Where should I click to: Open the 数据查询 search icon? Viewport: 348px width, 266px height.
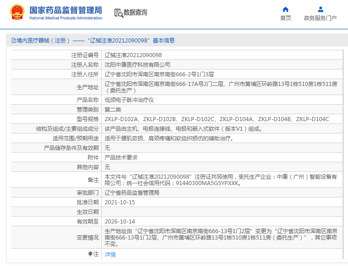click(x=119, y=13)
